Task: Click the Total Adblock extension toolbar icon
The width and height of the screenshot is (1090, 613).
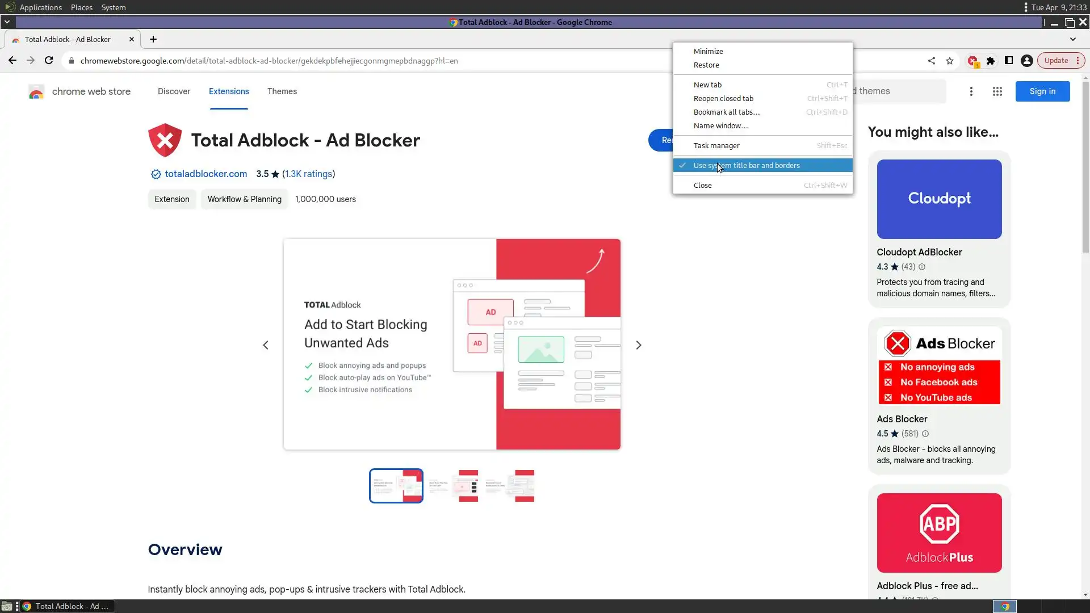Action: [972, 61]
